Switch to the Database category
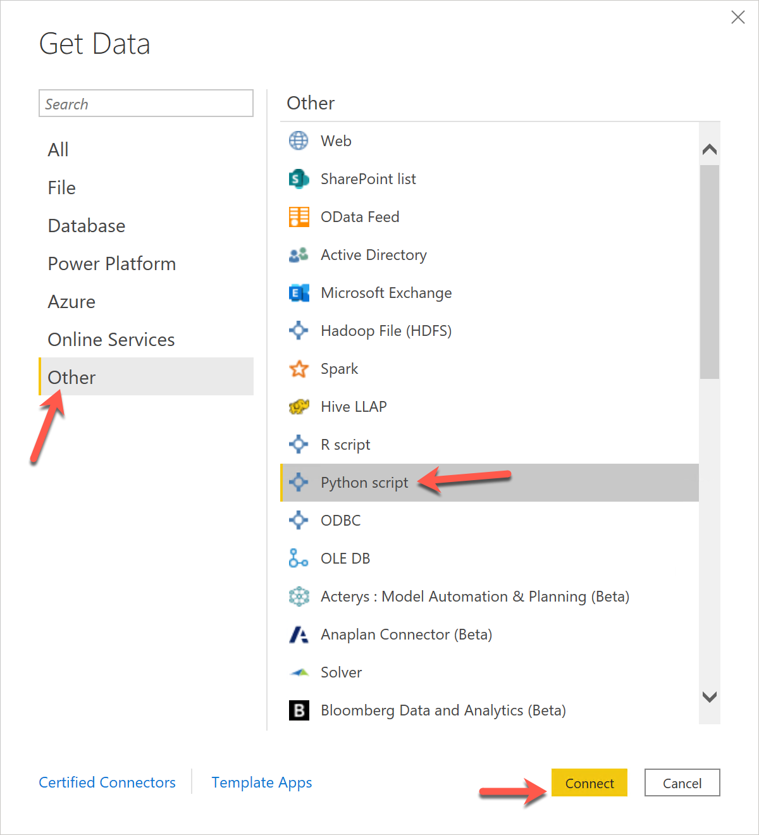 pos(86,226)
